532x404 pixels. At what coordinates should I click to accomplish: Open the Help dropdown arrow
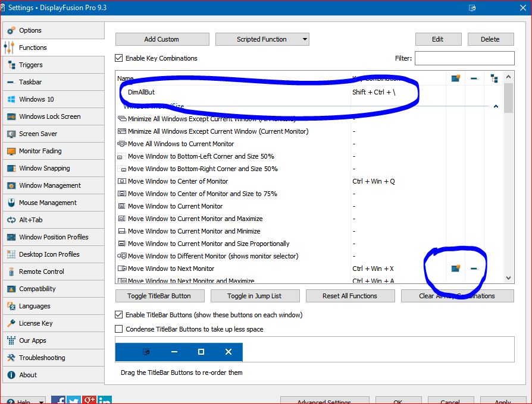click(40, 401)
